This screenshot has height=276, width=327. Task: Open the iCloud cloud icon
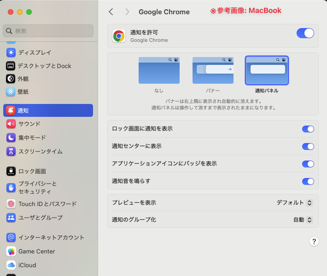click(11, 265)
